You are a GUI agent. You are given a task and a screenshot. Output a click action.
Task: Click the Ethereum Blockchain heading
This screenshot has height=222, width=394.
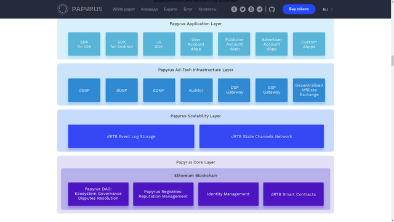[196, 176]
